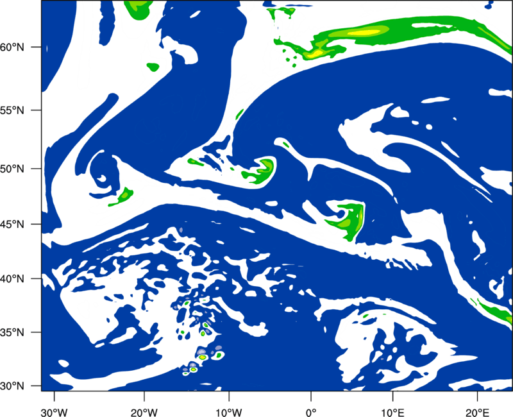Click the 10°W longitude label
This screenshot has width=513, height=417.
229,413
